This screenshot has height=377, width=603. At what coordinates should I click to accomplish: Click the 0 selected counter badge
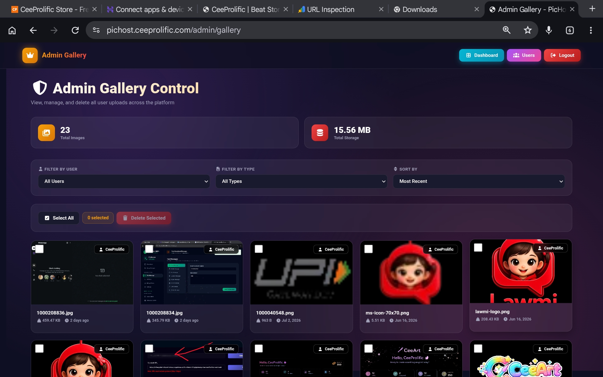click(98, 218)
